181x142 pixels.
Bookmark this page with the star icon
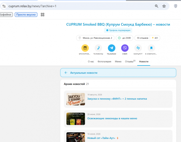pos(164,6)
